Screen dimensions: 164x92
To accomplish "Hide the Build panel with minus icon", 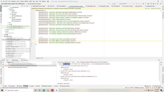I will (x=161, y=60).
